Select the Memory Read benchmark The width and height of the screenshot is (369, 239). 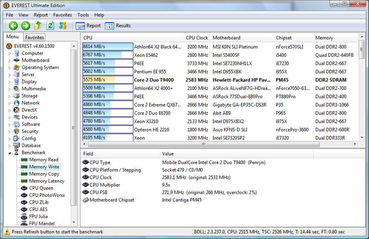44,160
